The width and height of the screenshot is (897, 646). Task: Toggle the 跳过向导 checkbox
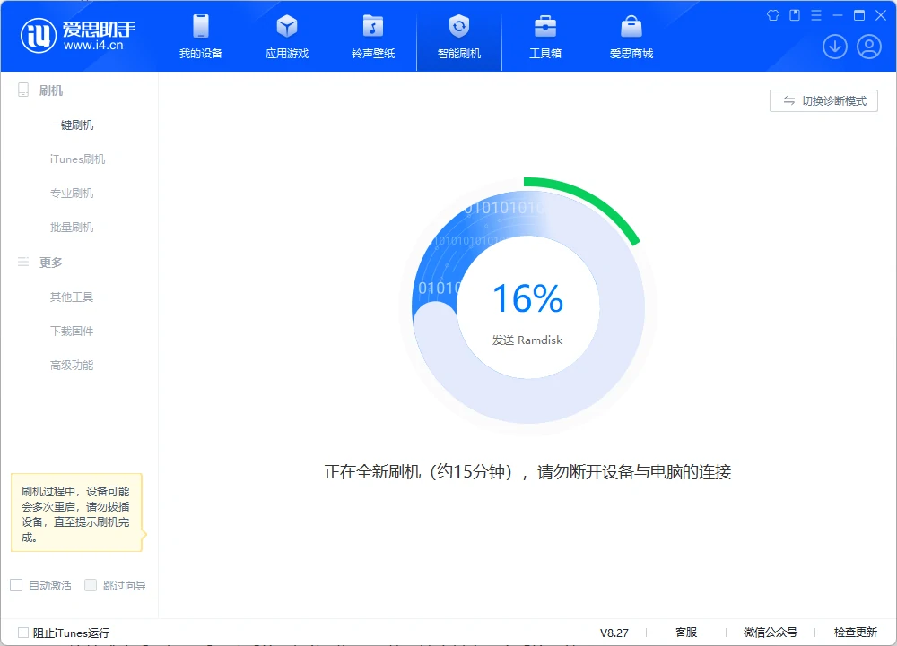point(91,585)
